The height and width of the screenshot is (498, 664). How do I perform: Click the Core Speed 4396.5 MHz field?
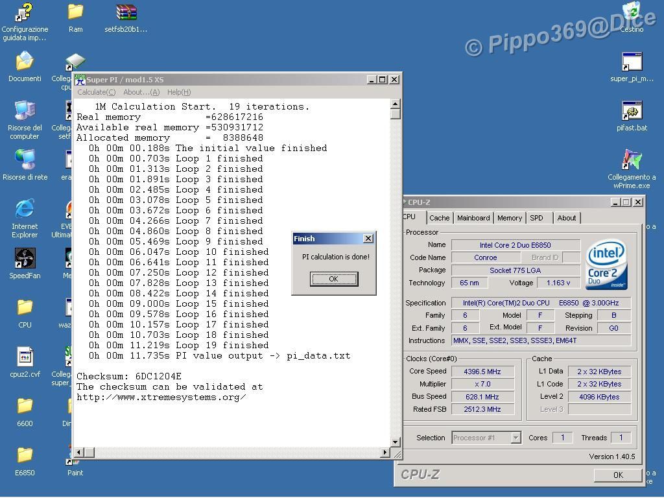click(x=482, y=372)
